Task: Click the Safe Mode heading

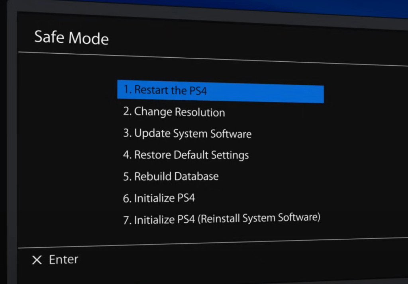Action: click(72, 38)
